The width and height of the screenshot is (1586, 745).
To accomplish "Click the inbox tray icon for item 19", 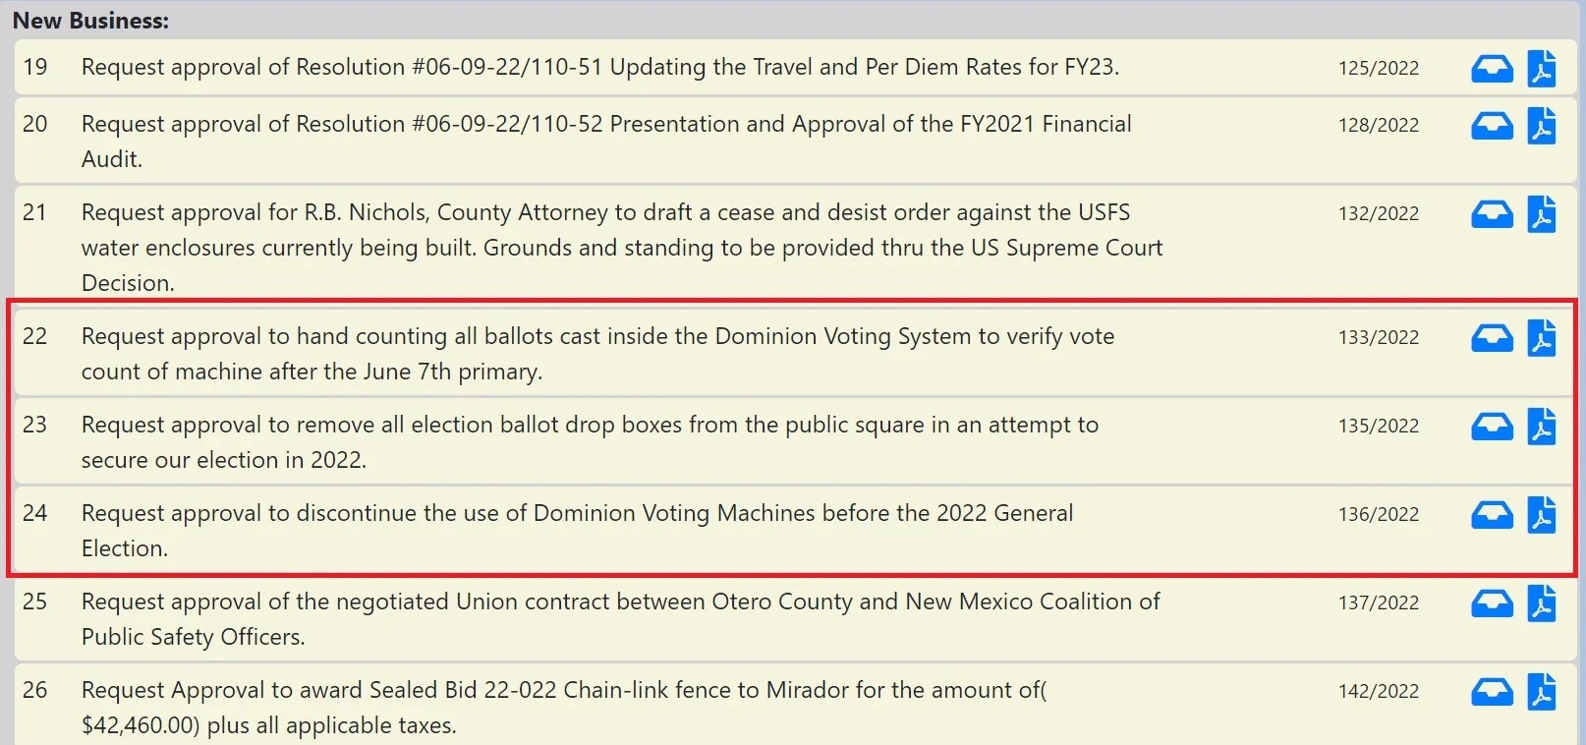I will point(1492,69).
